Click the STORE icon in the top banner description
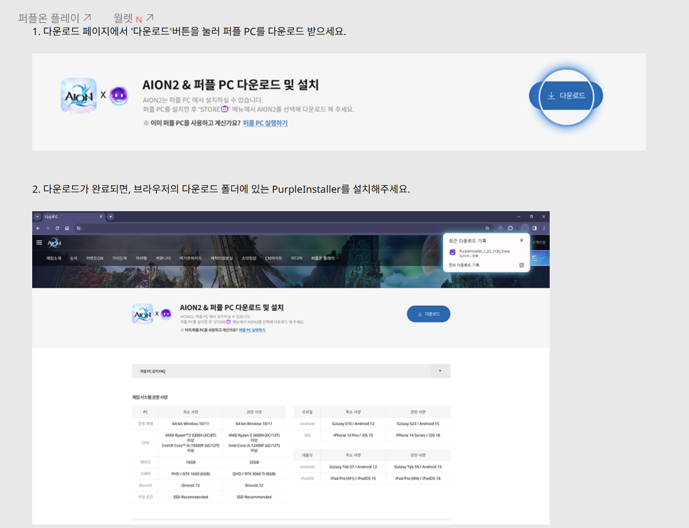 tap(225, 109)
